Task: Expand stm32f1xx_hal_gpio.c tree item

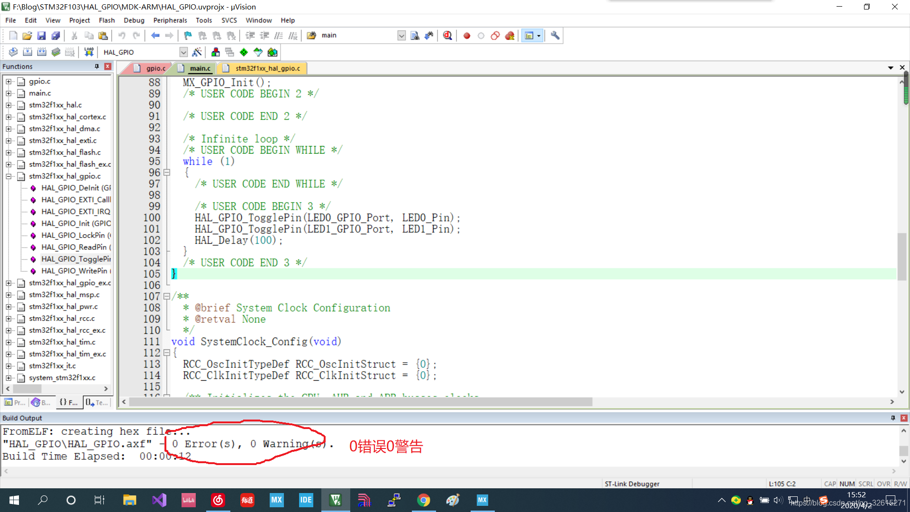Action: (x=9, y=176)
